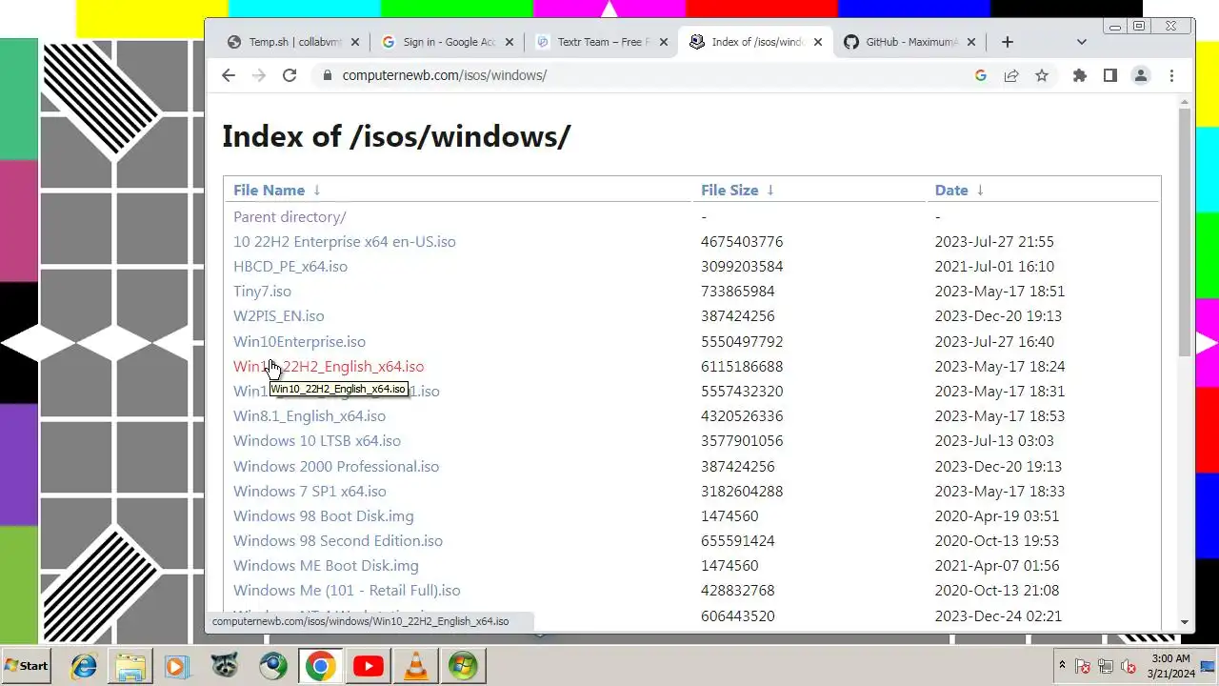Image resolution: width=1219 pixels, height=686 pixels.
Task: Toggle the Chrome side panel
Action: pyautogui.click(x=1109, y=75)
